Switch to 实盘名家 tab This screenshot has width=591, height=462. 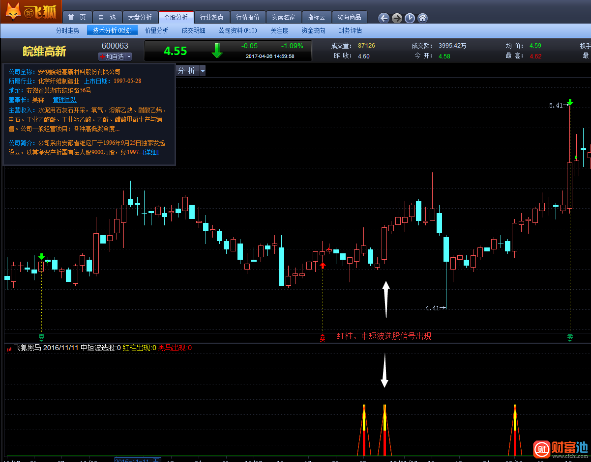[x=283, y=17]
